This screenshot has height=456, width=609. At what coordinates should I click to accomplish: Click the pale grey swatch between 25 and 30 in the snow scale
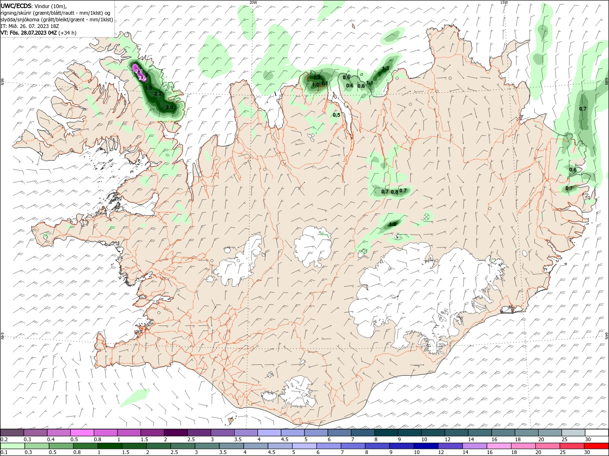(573, 432)
